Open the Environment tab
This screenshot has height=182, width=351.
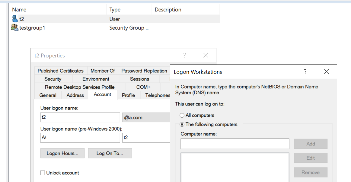96,79
